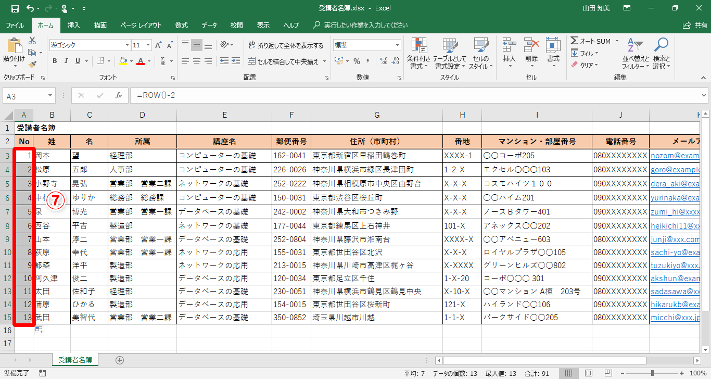
Task: Open セルのスタイル cell styles gallery
Action: coord(480,53)
